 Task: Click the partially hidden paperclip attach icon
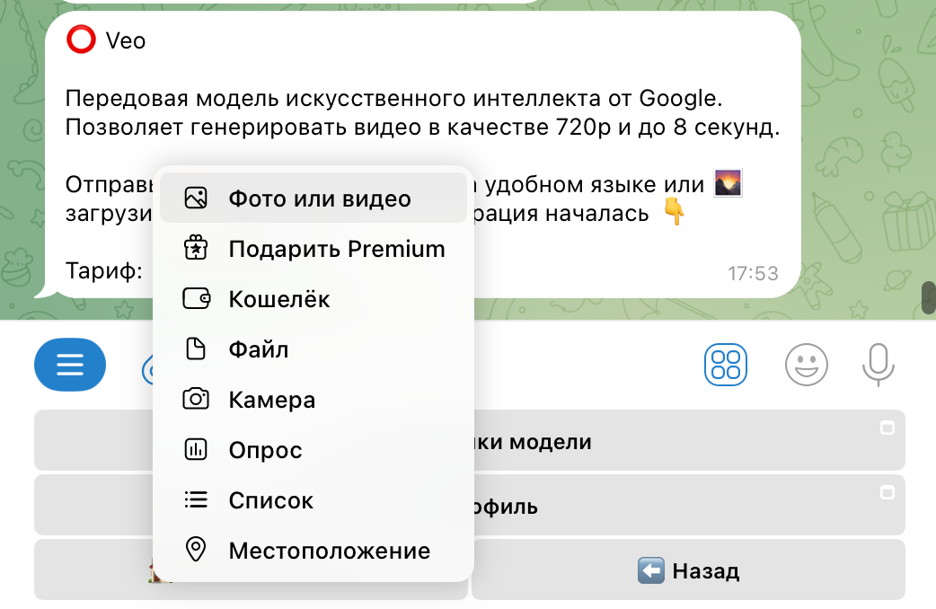(146, 368)
